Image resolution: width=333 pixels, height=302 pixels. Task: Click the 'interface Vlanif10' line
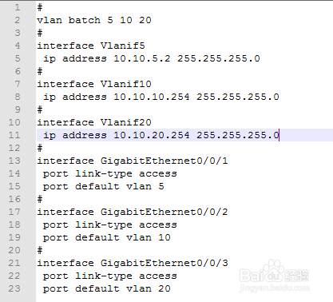(94, 84)
